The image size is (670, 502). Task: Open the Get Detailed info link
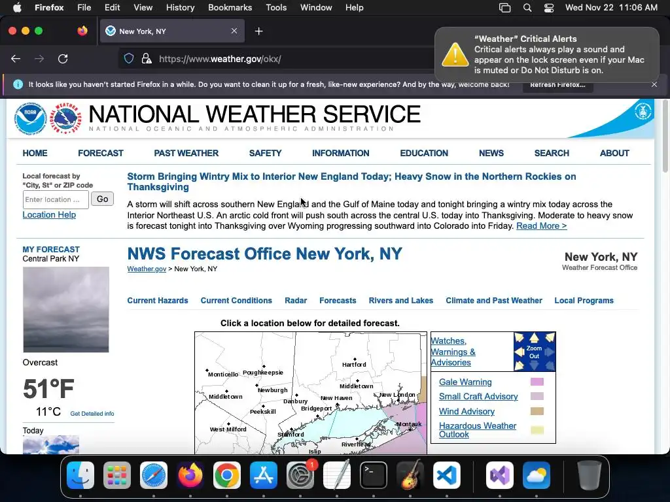[92, 414]
